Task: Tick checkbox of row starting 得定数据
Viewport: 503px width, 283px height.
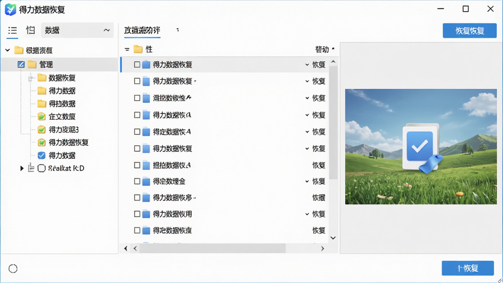Action: (x=137, y=132)
